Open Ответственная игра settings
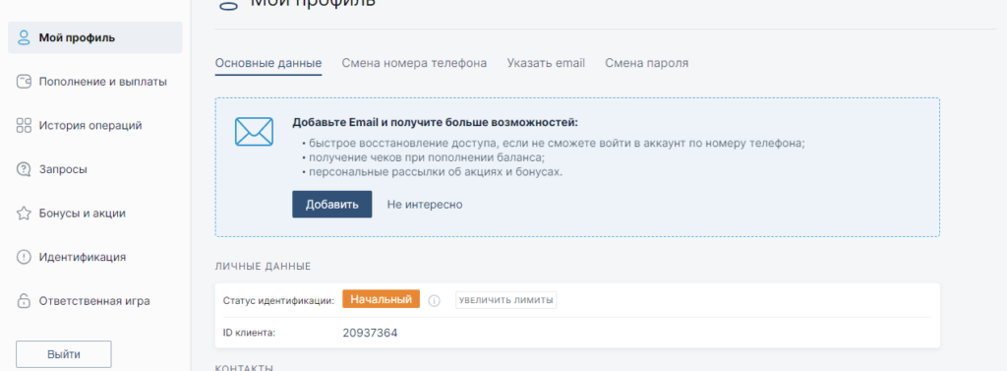1007x371 pixels. (95, 300)
